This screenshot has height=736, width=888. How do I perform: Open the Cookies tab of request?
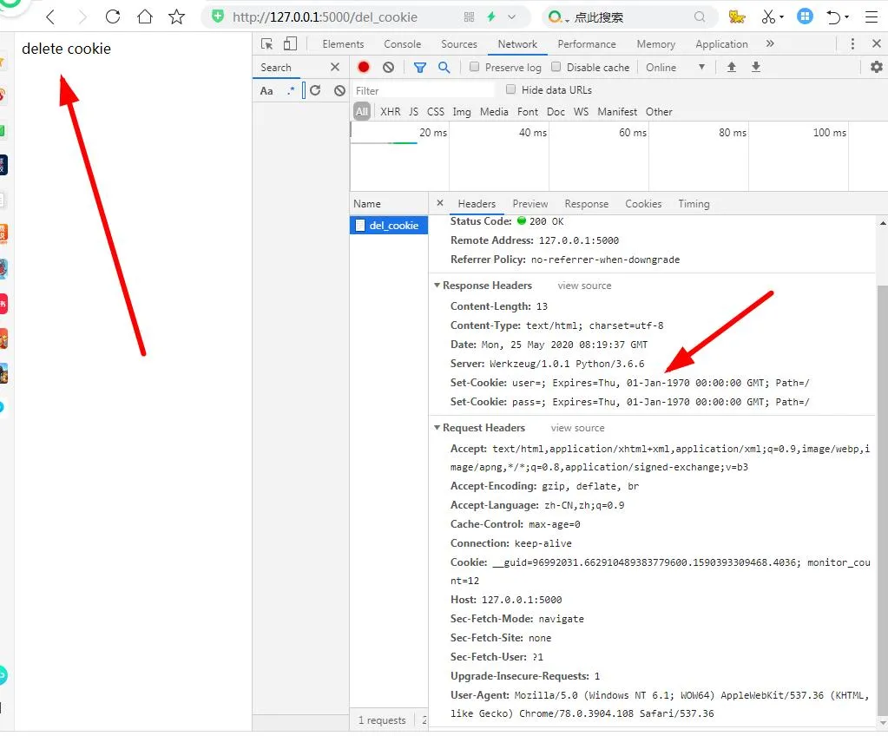[x=643, y=204]
